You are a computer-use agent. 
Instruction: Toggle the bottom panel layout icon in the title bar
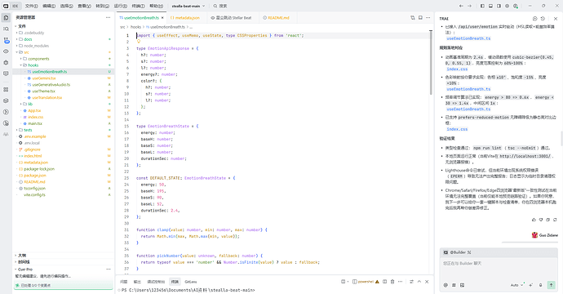click(490, 6)
